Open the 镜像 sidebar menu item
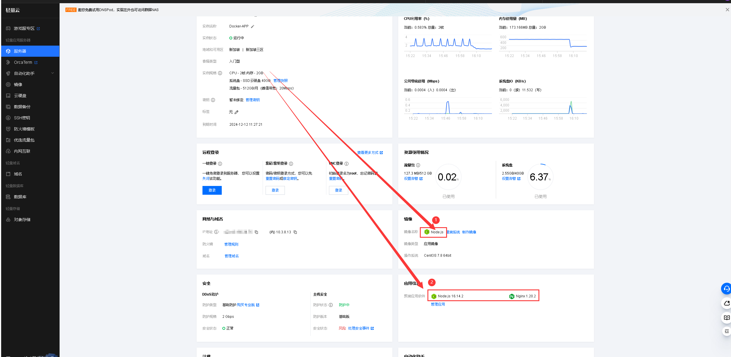Image resolution: width=731 pixels, height=357 pixels. 18,84
